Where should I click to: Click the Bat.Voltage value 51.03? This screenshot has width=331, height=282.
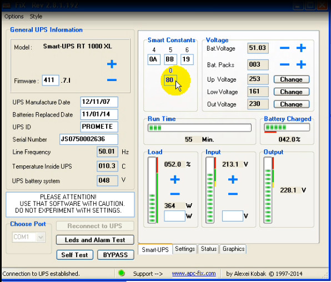pyautogui.click(x=258, y=48)
